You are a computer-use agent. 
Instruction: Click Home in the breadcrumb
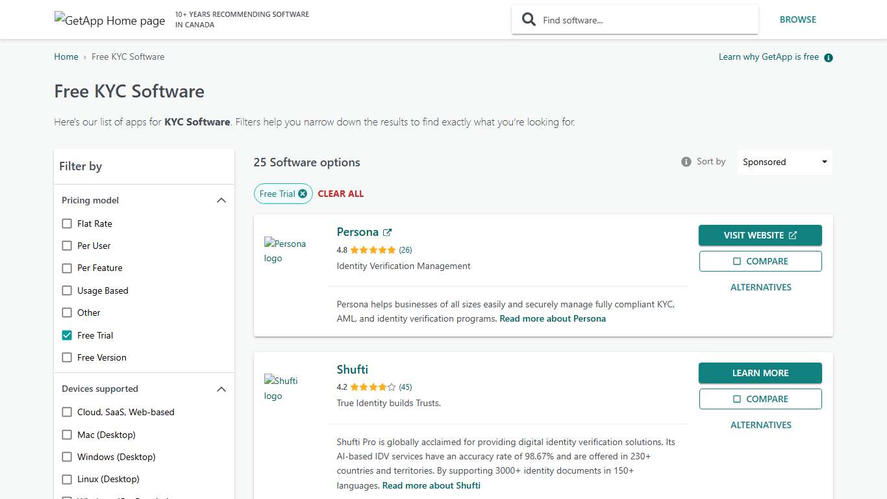(x=66, y=57)
